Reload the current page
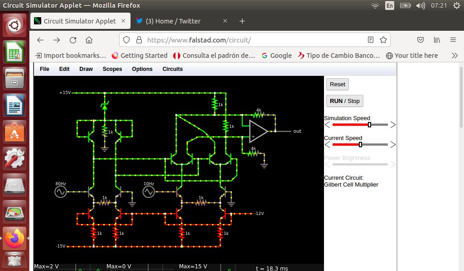The width and height of the screenshot is (464, 271). (73, 40)
